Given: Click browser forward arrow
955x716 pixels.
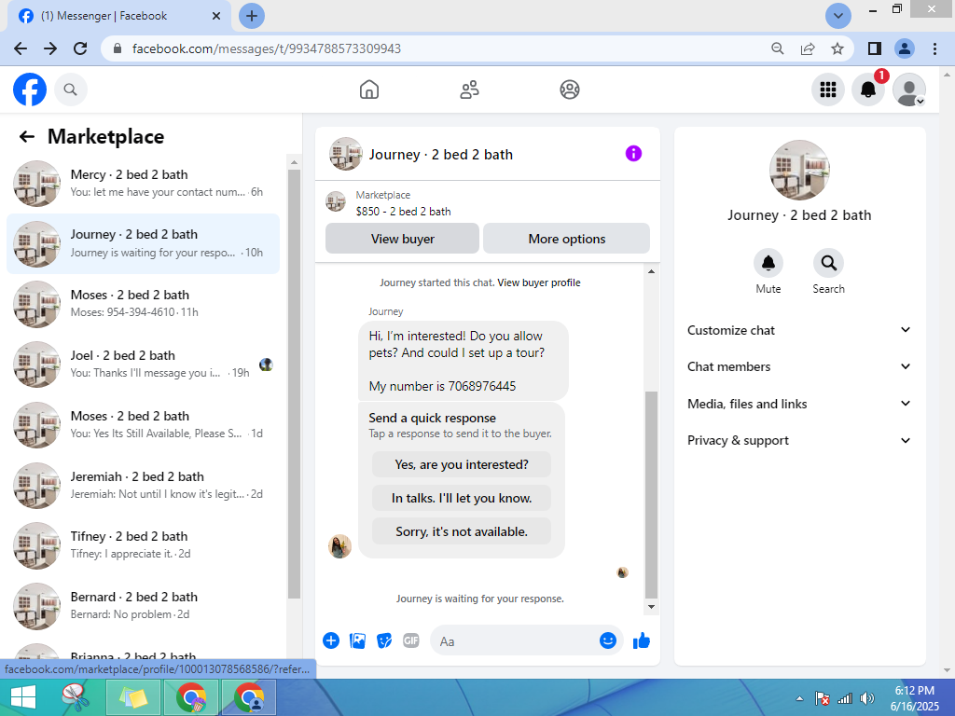Looking at the screenshot, I should (x=50, y=48).
